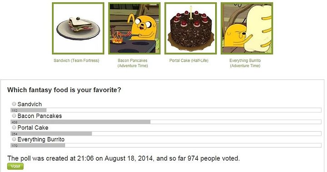The height and width of the screenshot is (172, 327).
Task: Select the Bacon Pancakes radio button
Action: coord(14,116)
